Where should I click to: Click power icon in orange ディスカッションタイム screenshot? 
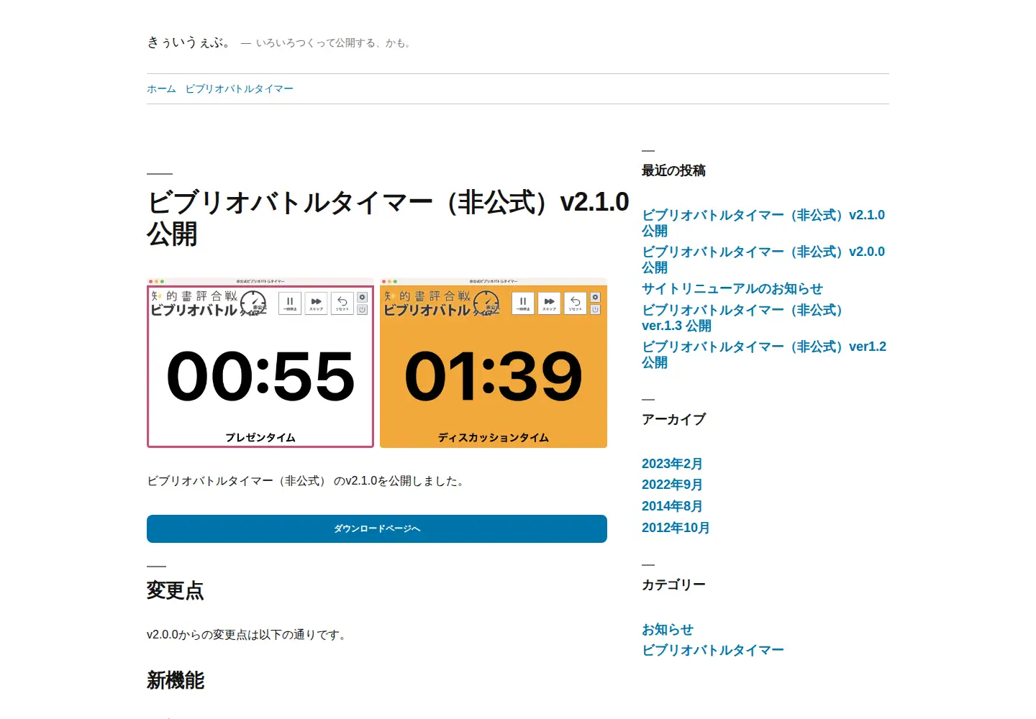pyautogui.click(x=595, y=309)
